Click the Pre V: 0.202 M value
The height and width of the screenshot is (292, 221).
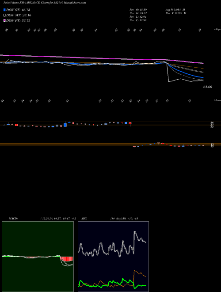[175, 13]
